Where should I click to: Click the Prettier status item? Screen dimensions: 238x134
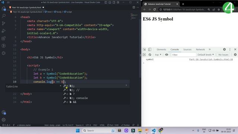(x=125, y=125)
